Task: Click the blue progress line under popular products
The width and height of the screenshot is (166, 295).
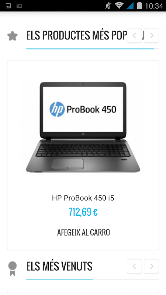Action: click(x=90, y=49)
